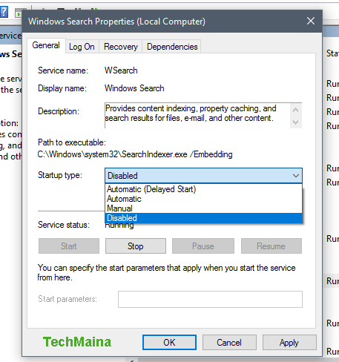Close the Windows Search Properties dialog
The width and height of the screenshot is (339, 362).
tap(311, 21)
